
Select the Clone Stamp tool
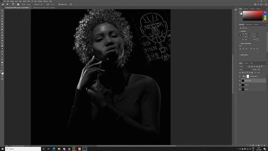click(x=2, y=35)
